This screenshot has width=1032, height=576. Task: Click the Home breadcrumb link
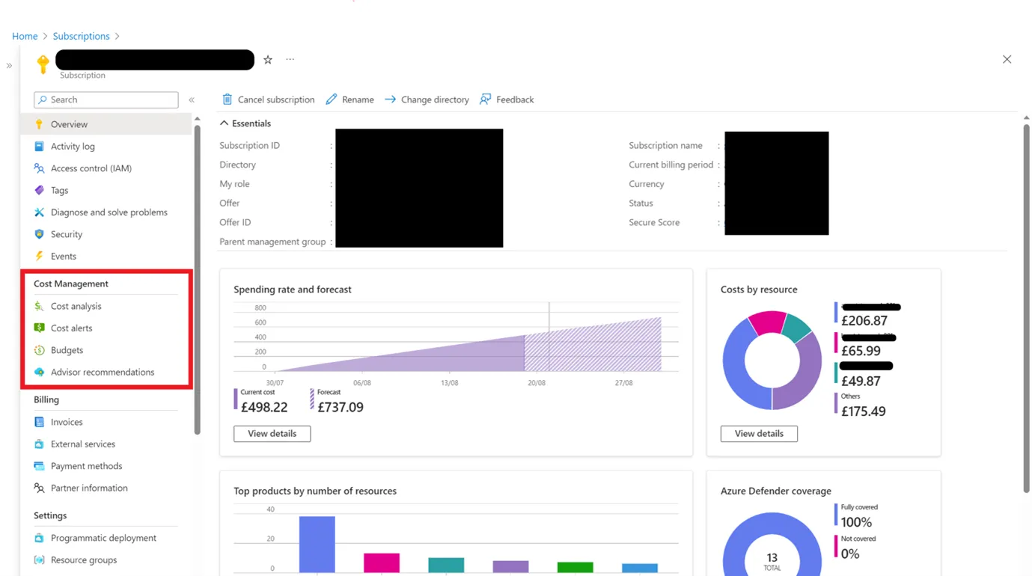[25, 36]
